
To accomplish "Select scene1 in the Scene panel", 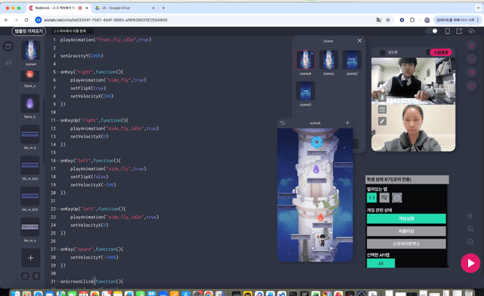I will pyautogui.click(x=328, y=60).
